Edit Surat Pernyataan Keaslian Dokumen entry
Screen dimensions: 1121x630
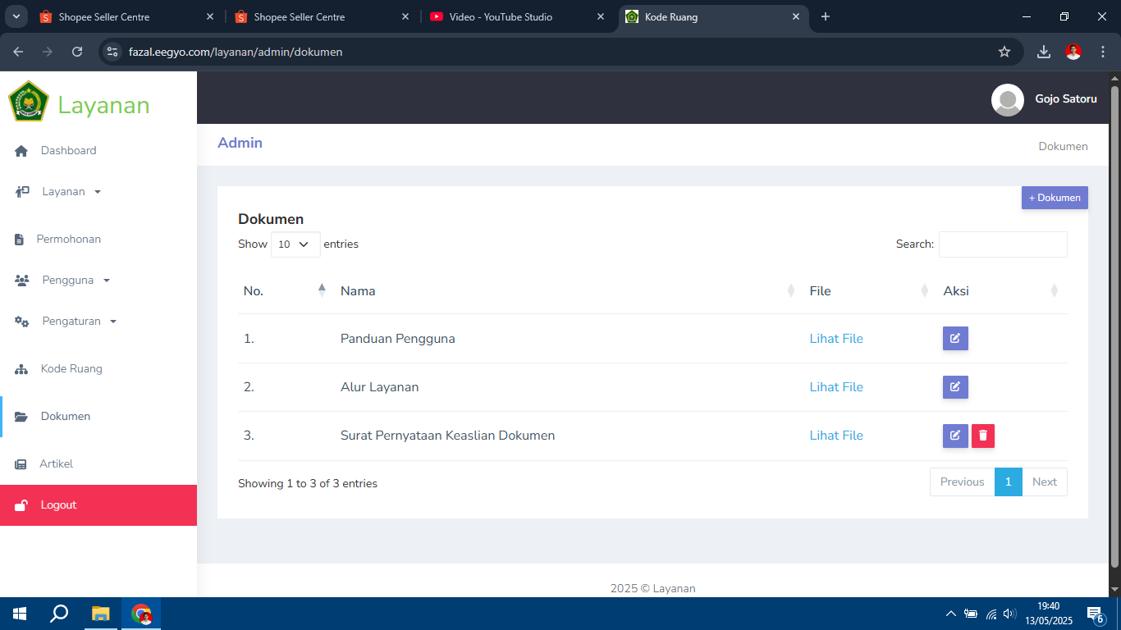[x=955, y=436]
